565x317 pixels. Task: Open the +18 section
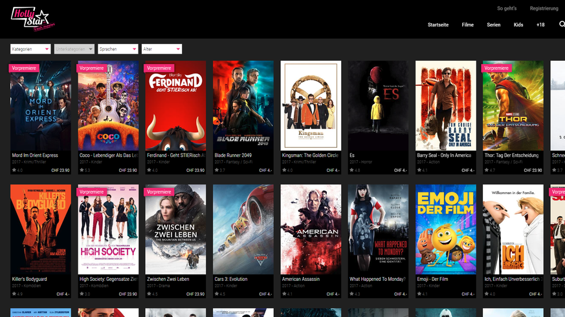click(x=540, y=25)
